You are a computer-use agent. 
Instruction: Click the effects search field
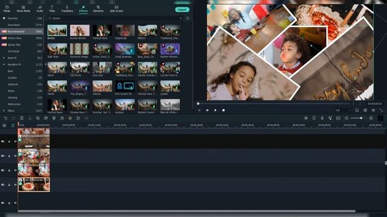114,18
